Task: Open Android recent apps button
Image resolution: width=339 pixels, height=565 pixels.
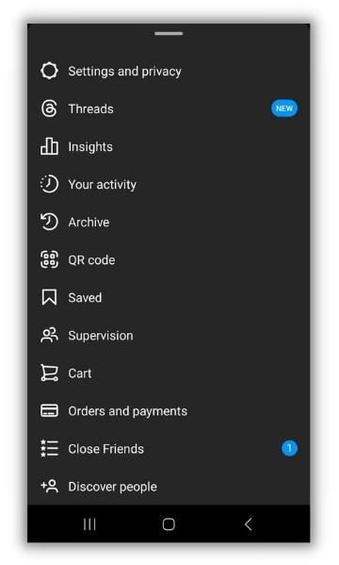Action: (89, 524)
